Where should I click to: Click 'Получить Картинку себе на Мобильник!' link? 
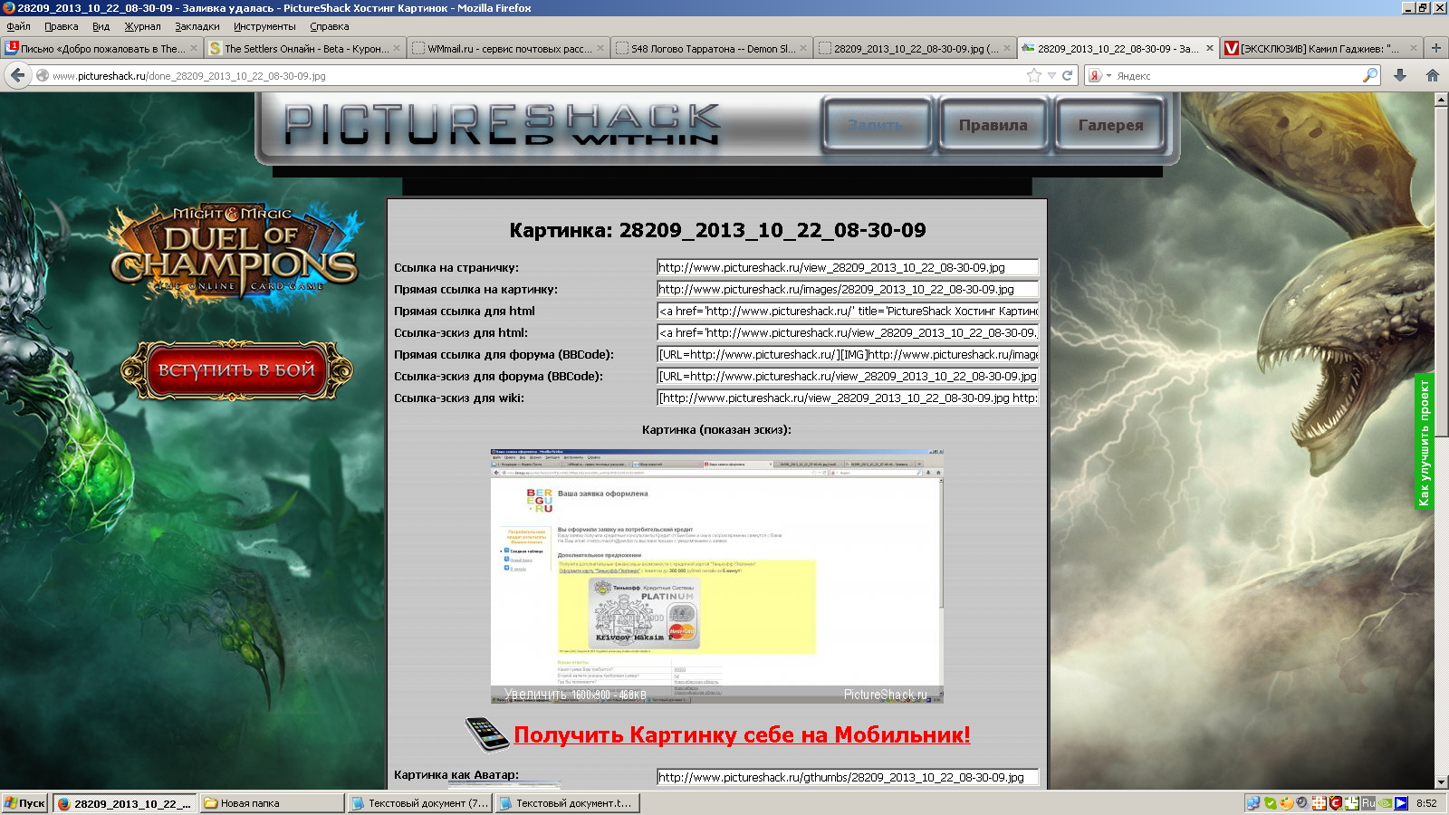pyautogui.click(x=742, y=734)
